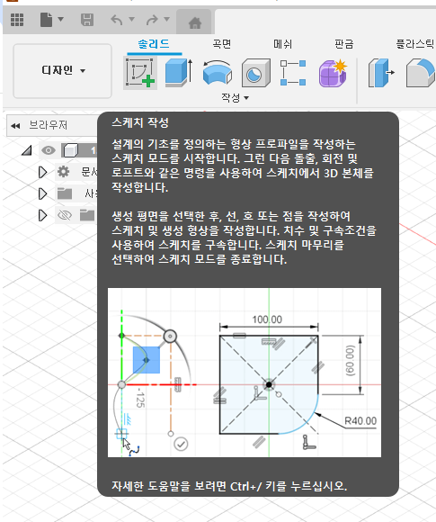436x522 pixels.
Task: Toggle the crossed-out eye visibility icon
Action: [x=65, y=215]
